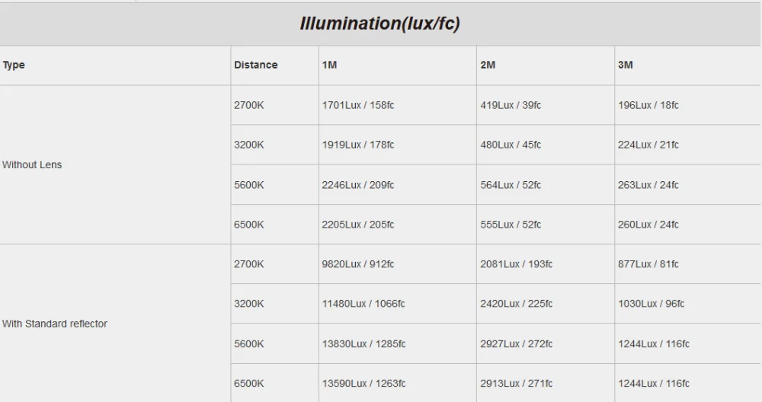Select the Without Lens row label
Screen dimensions: 762x402
pyautogui.click(x=32, y=164)
